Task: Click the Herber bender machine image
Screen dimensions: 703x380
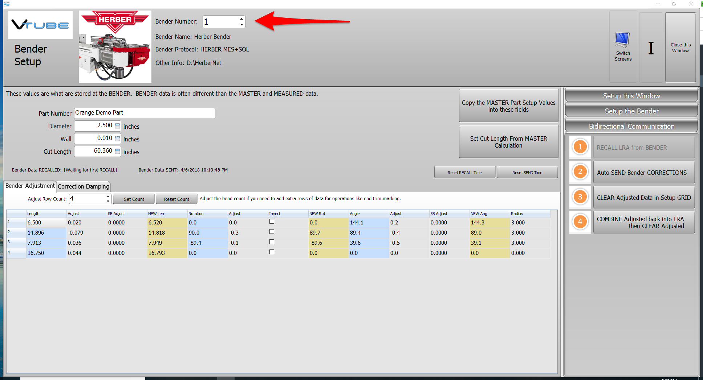Action: point(115,47)
